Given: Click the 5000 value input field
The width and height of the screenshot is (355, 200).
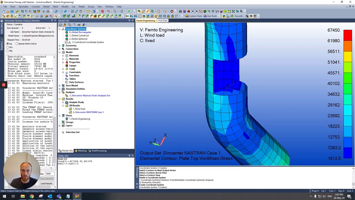Looking at the screenshot, I should 50,174.
